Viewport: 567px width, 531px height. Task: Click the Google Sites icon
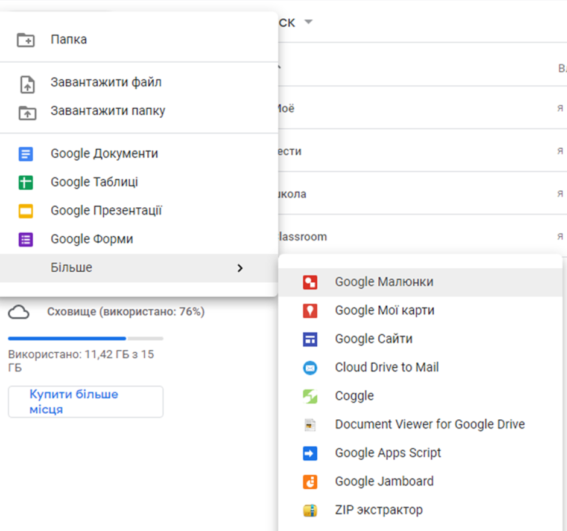[x=310, y=340]
